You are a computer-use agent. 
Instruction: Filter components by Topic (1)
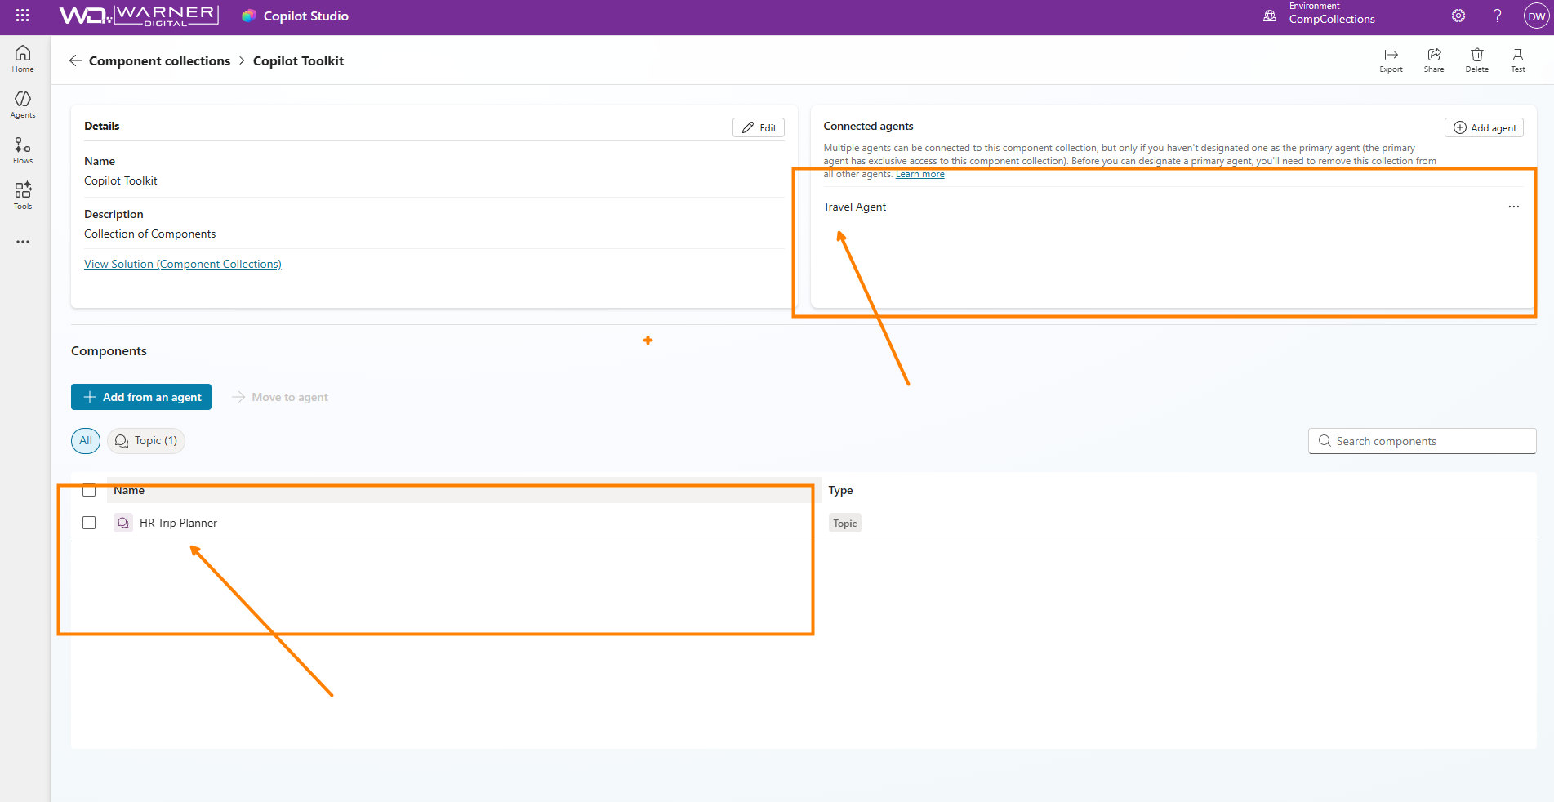coord(146,441)
